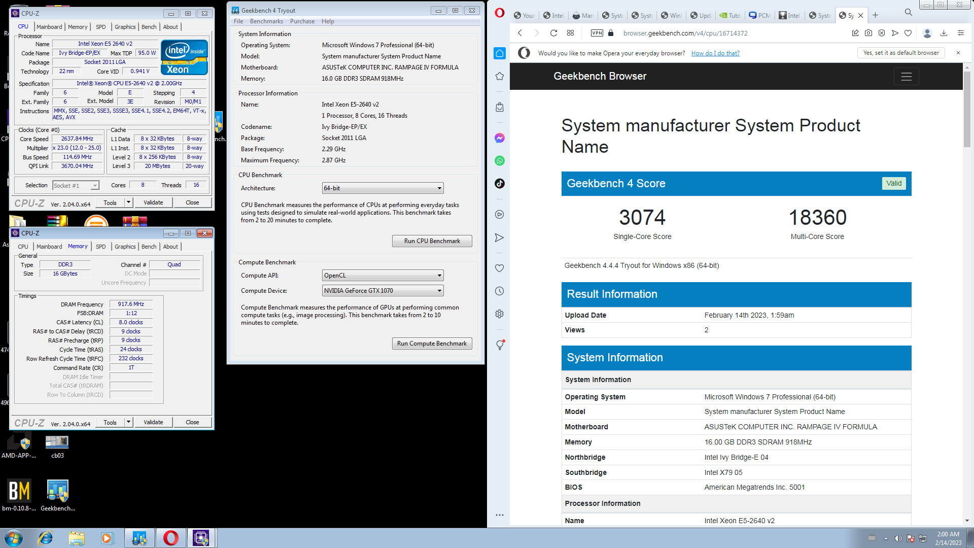The width and height of the screenshot is (974, 548).
Task: Add page to bookmarks heart in address bar
Action: point(908,33)
